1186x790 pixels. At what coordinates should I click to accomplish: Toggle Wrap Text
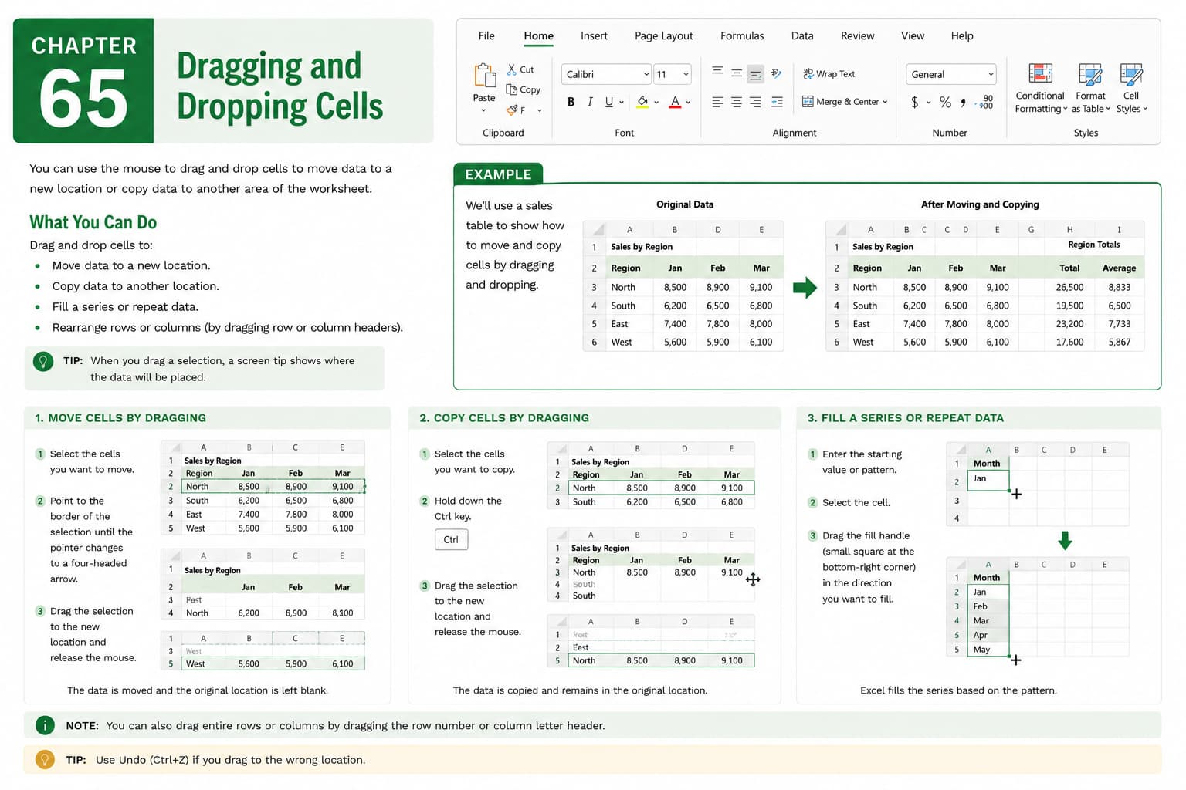(829, 74)
